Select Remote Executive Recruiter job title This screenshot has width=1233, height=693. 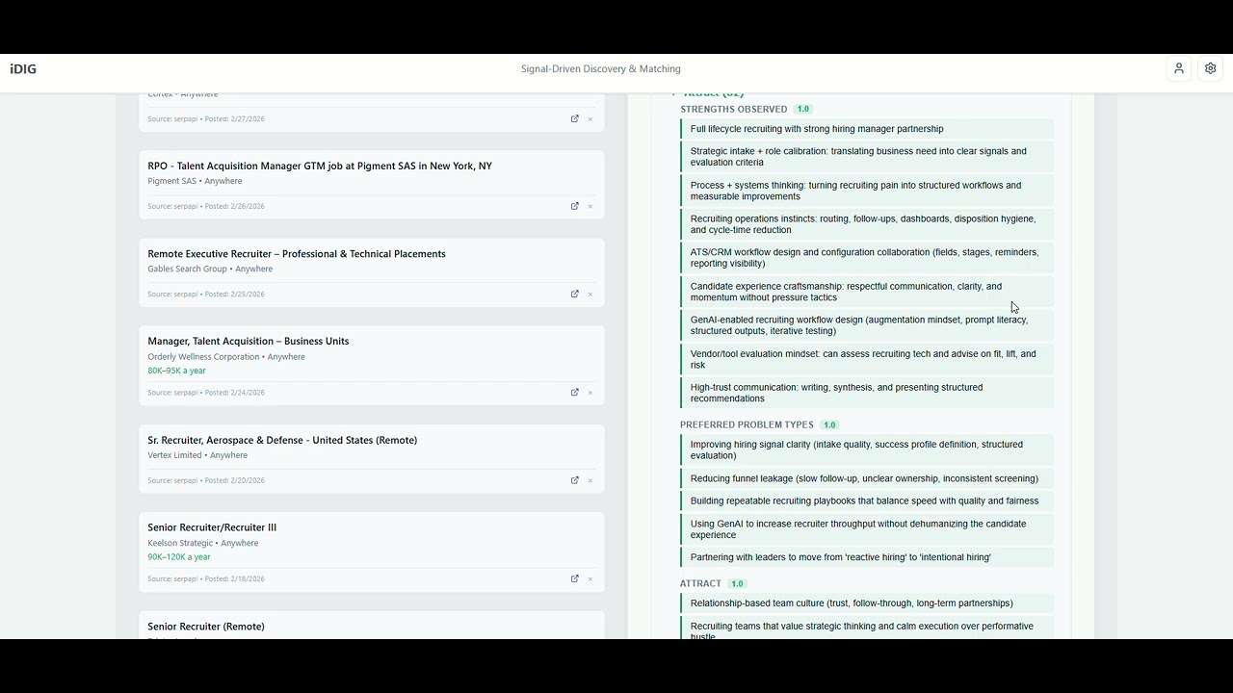(x=297, y=253)
